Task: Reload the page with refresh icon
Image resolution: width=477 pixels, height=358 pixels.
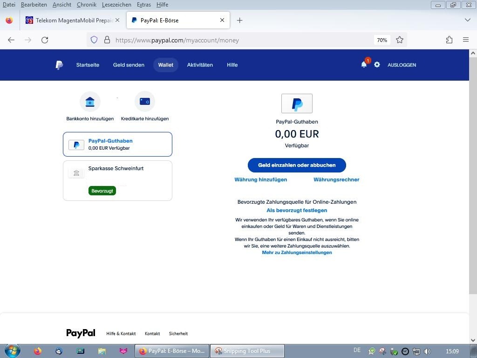Action: click(x=45, y=40)
